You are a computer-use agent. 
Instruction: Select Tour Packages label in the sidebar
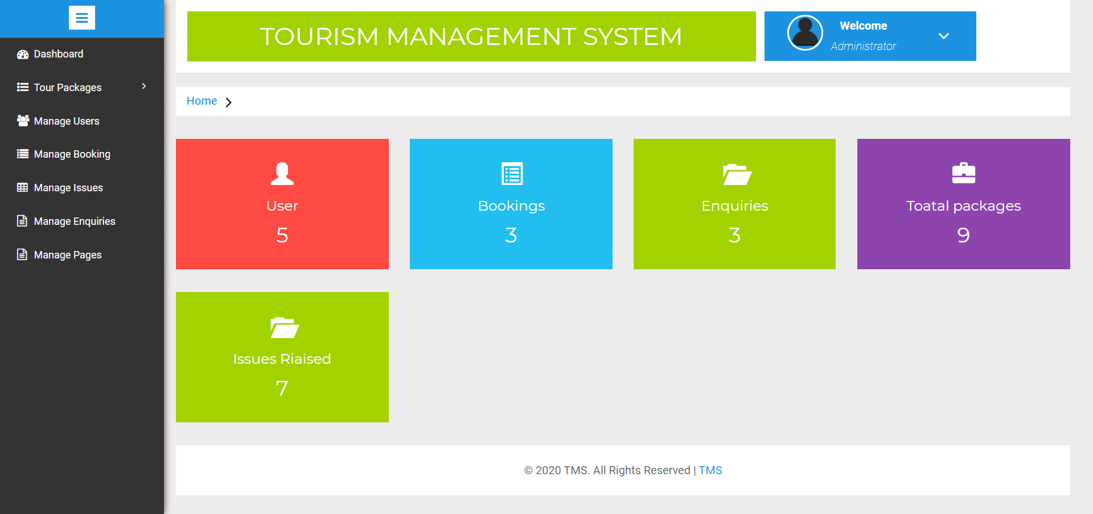pyautogui.click(x=67, y=88)
